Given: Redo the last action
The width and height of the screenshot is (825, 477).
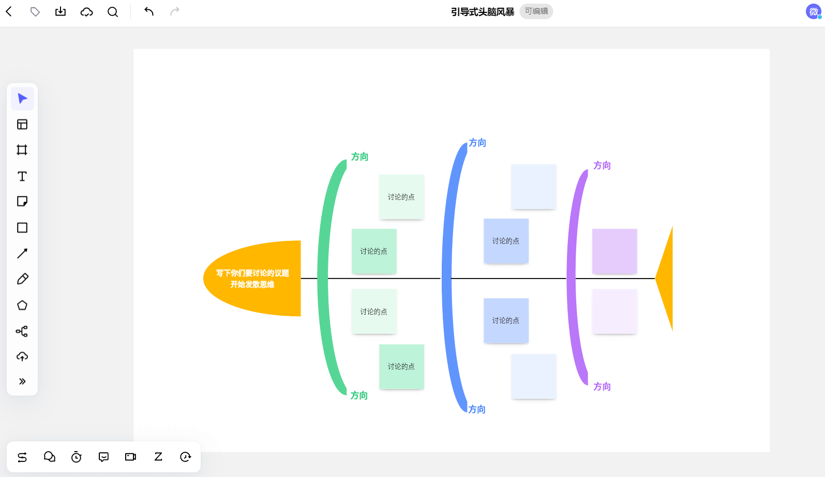Looking at the screenshot, I should tap(175, 11).
